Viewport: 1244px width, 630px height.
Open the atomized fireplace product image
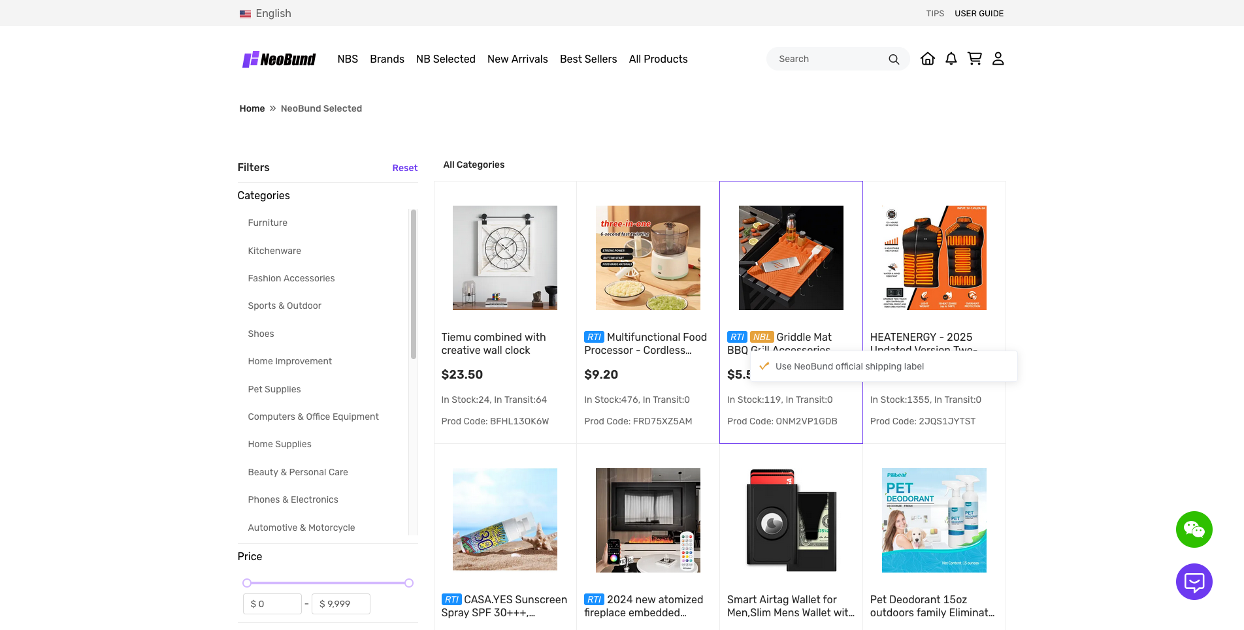648,520
